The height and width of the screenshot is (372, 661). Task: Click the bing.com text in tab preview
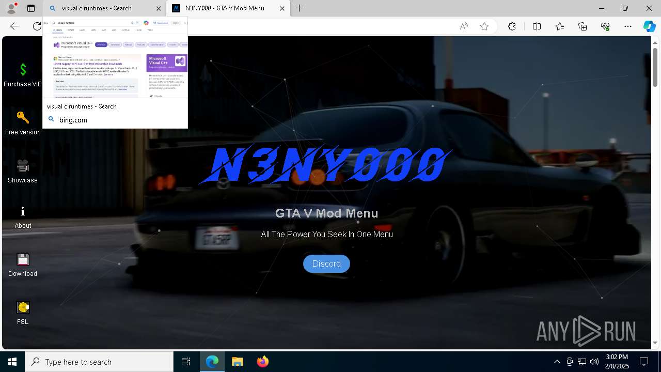tap(73, 120)
